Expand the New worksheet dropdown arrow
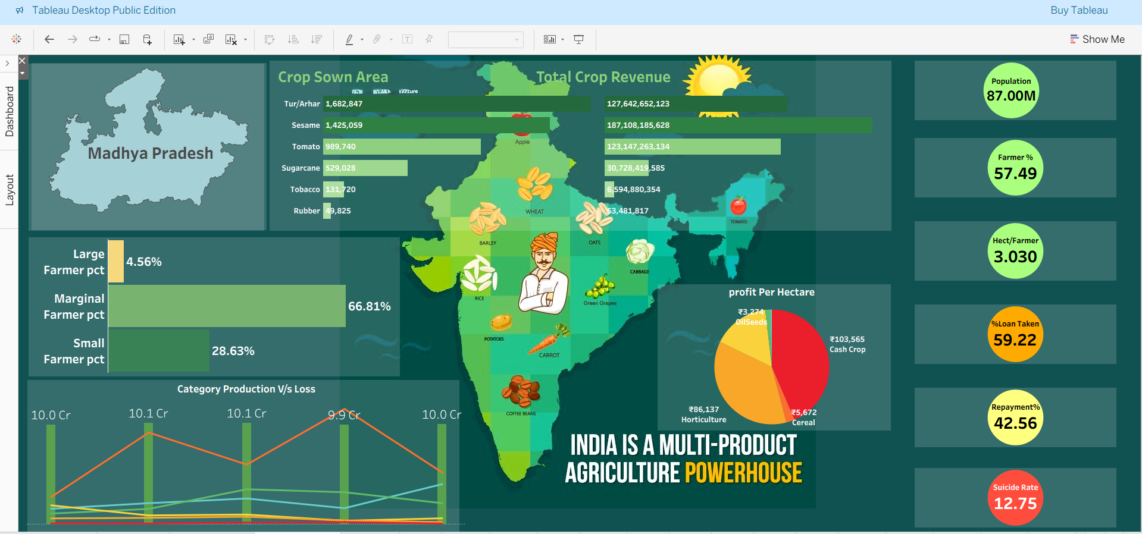Viewport: 1142px width, 534px height. (193, 40)
